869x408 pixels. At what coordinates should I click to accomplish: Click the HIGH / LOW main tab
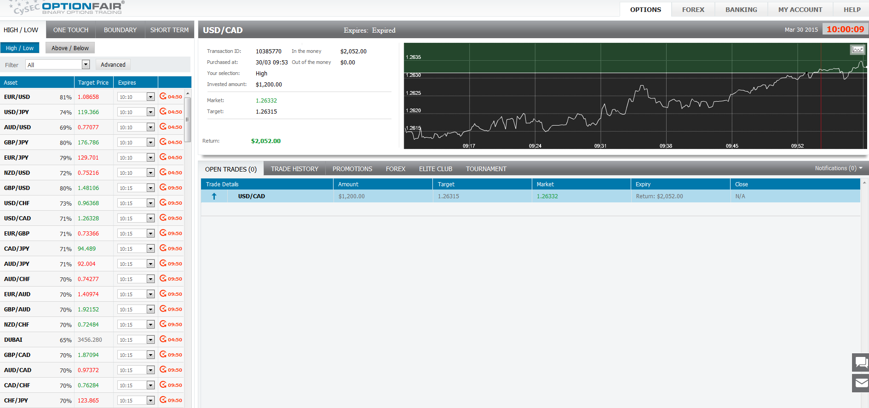point(21,30)
